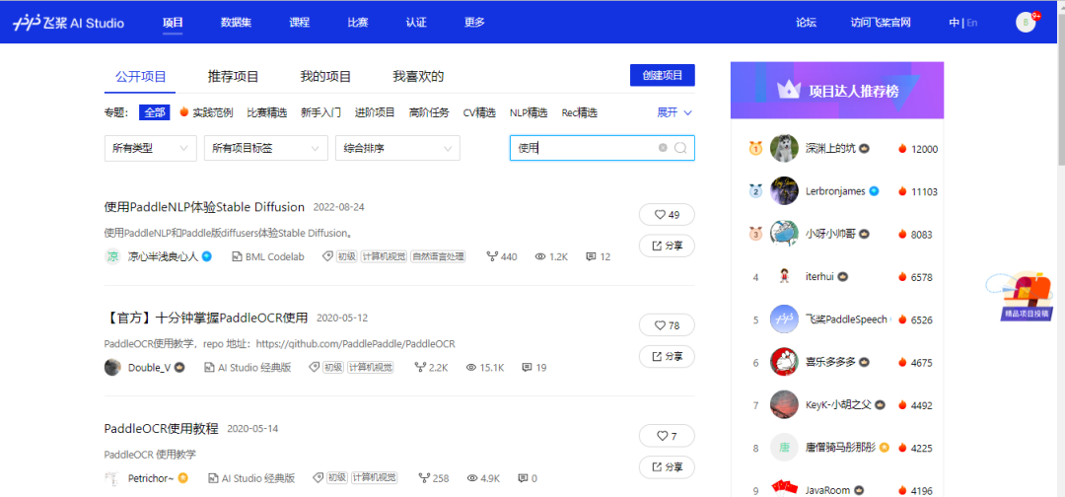
Task: Filter by 新手入门 topic
Action: click(x=321, y=112)
